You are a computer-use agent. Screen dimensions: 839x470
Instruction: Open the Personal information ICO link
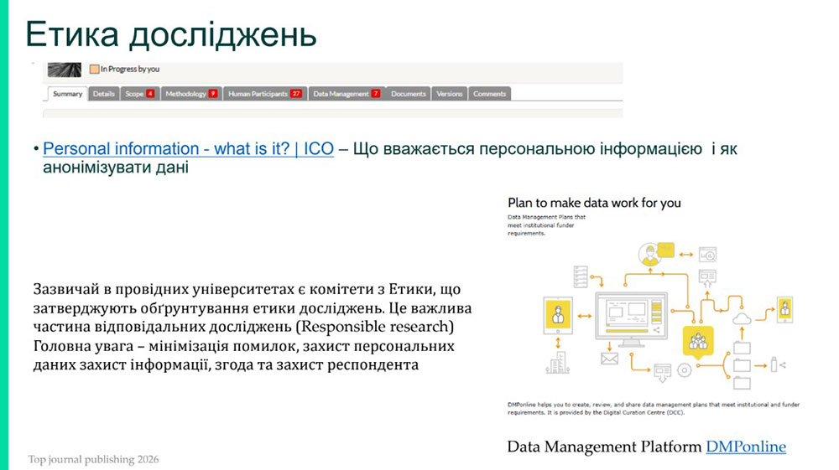click(x=188, y=149)
